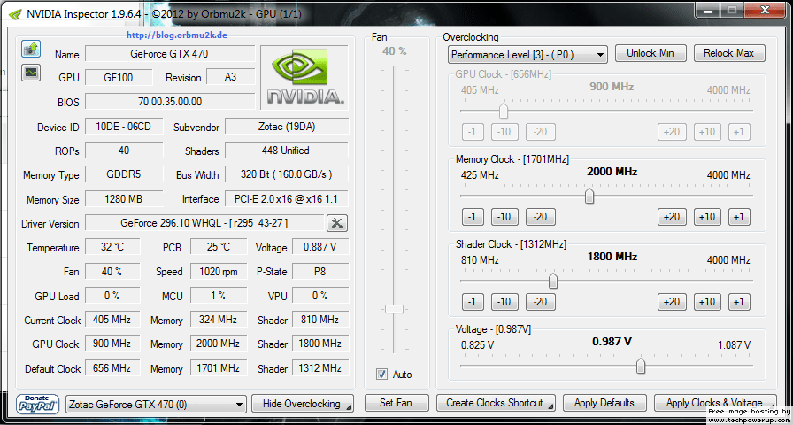Toggle the Auto fan checkbox
793x425 pixels.
pyautogui.click(x=381, y=375)
